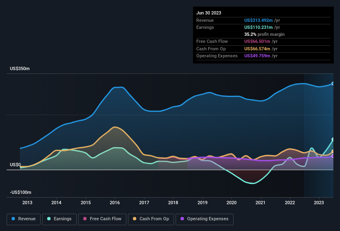340x231 pixels.
Task: Toggle the Operating Expenses legend button
Action: (x=205, y=219)
